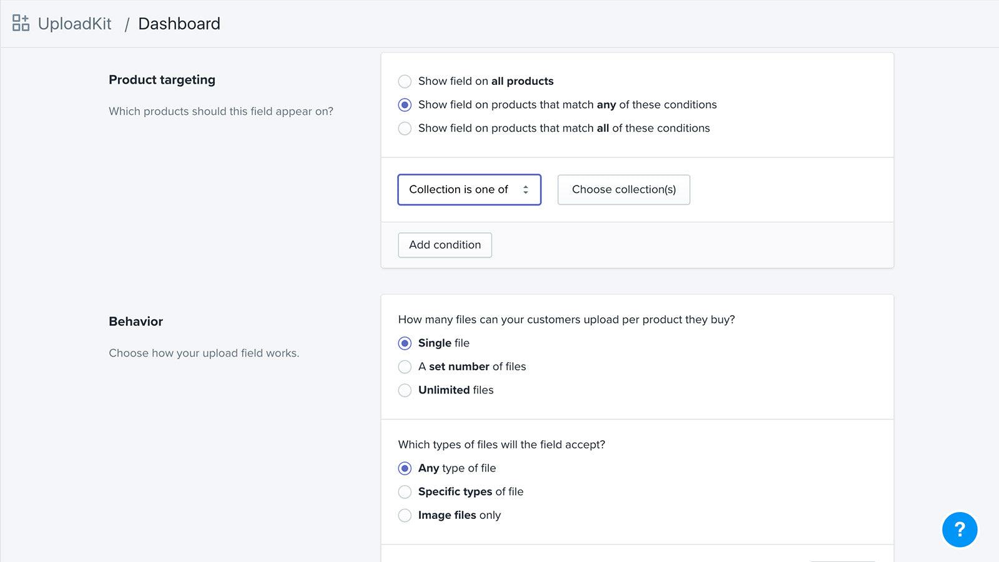Click the "Add condition" button

click(x=445, y=245)
